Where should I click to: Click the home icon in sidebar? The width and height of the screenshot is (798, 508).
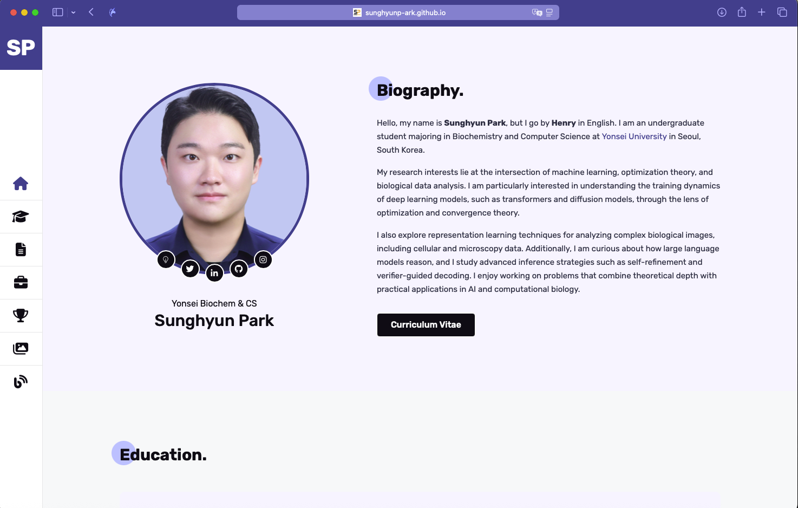21,184
